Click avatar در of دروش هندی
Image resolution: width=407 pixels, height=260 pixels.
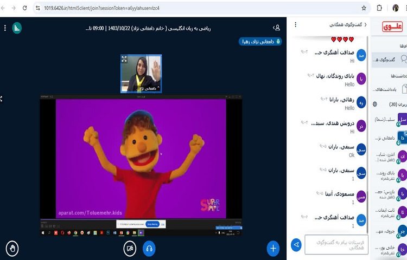[361, 126]
